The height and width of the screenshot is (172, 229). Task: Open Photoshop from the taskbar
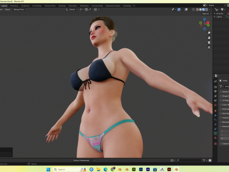(x=141, y=169)
